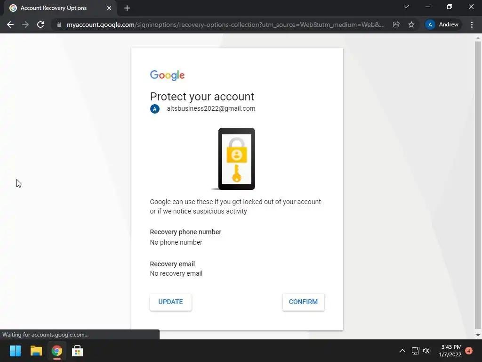Click the No recovery email text
Screen dimensions: 482x362
point(176,274)
